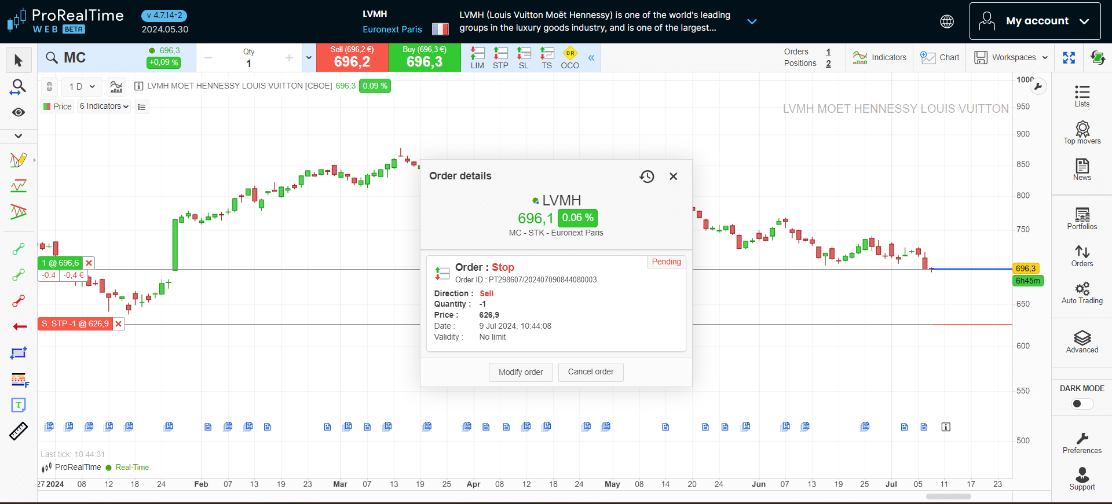This screenshot has height=504, width=1112.
Task: Open the 1 D timeframe dropdown
Action: pyautogui.click(x=82, y=87)
